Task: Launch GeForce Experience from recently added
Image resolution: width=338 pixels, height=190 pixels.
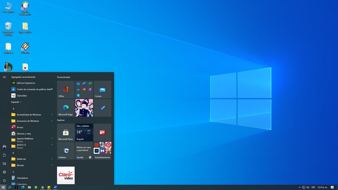Action: point(32,83)
